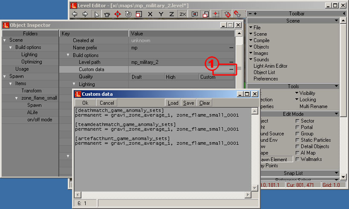349x209 pixels.
Task: Select the scale tool icon
Action: pyautogui.click(x=139, y=14)
